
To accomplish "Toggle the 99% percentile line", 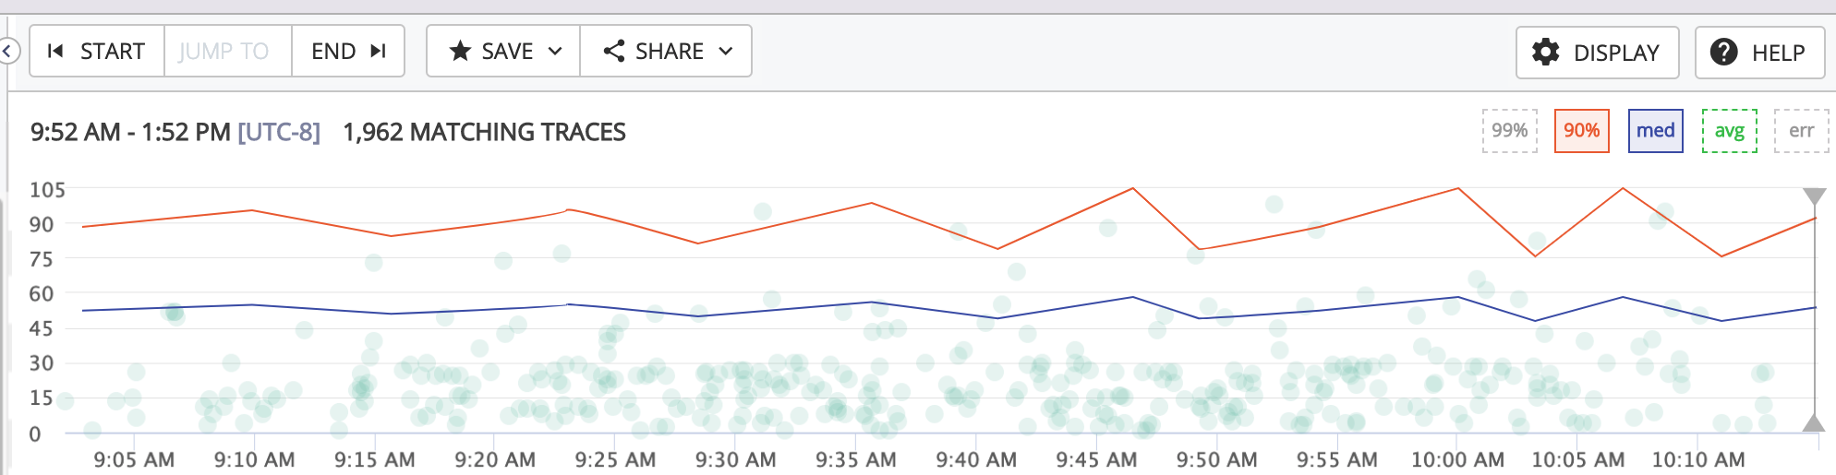I will (x=1509, y=131).
